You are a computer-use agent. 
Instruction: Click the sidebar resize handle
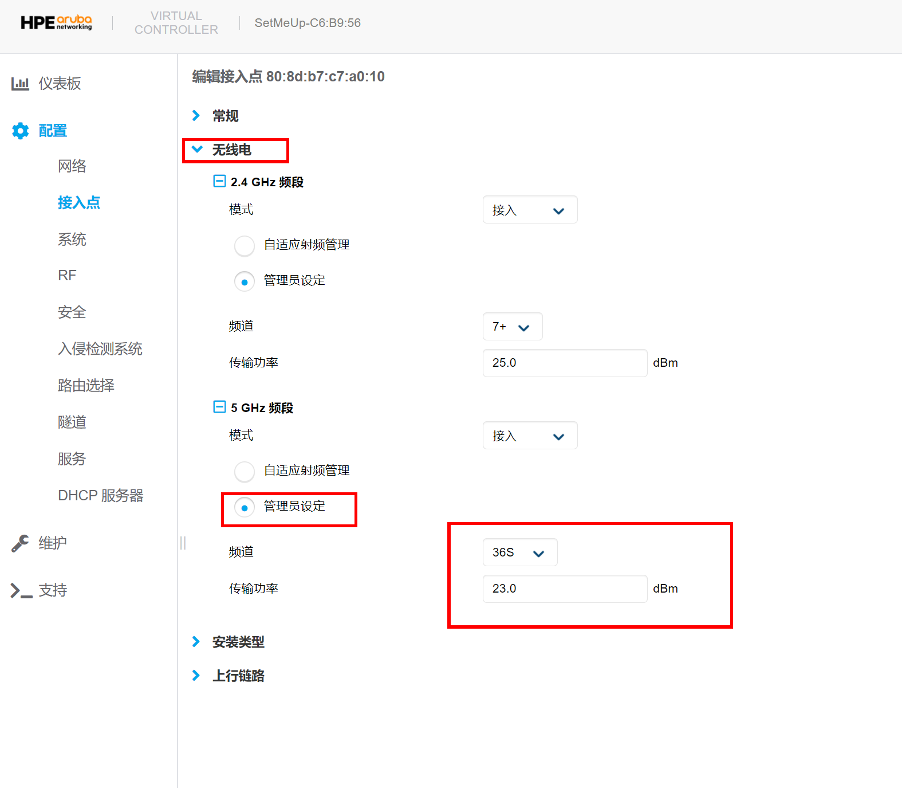tap(183, 543)
